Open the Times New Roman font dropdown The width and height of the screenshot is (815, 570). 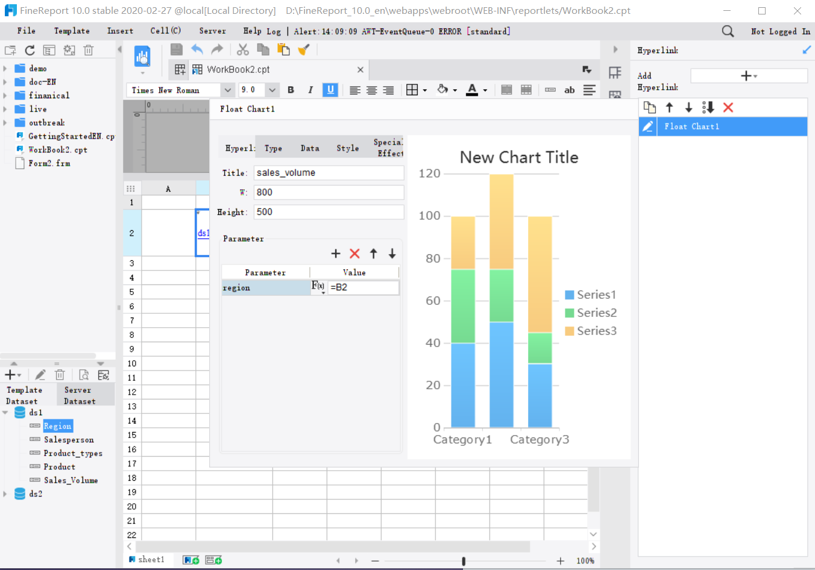(x=227, y=90)
